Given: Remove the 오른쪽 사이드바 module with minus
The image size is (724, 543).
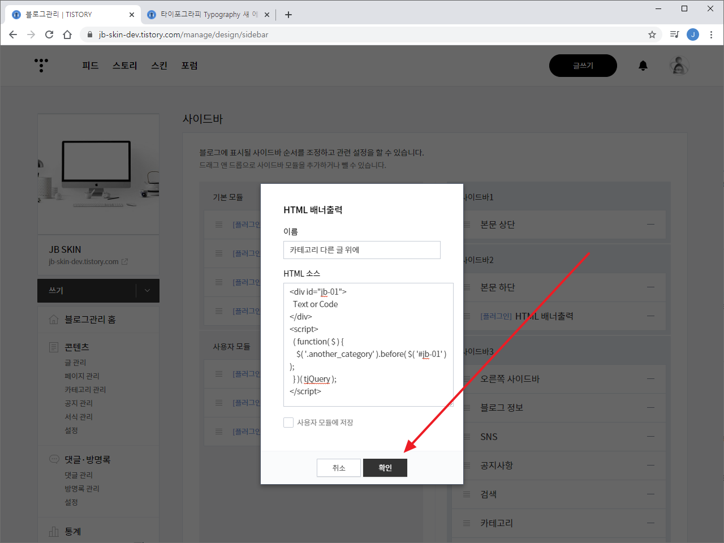Looking at the screenshot, I should click(650, 379).
